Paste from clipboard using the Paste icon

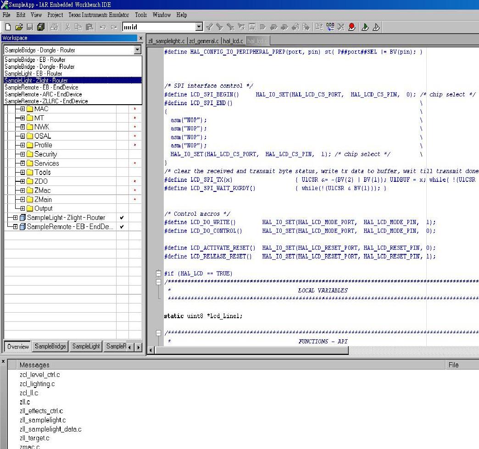[89, 27]
